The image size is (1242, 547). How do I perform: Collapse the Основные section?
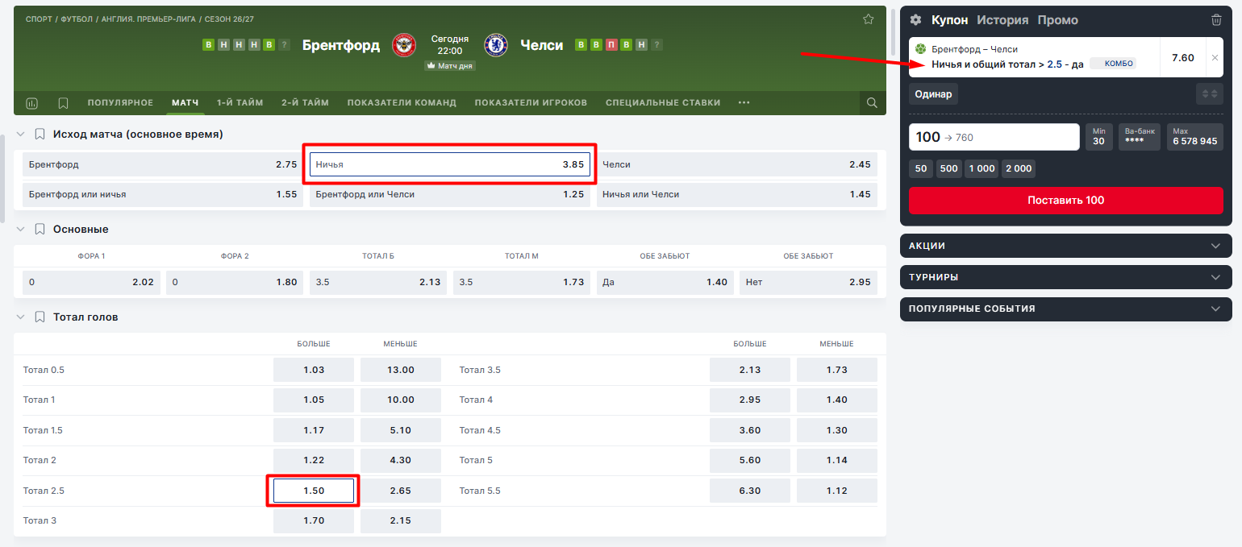tap(21, 229)
